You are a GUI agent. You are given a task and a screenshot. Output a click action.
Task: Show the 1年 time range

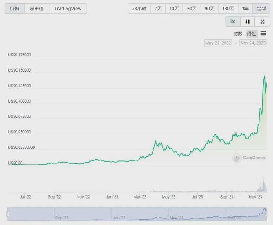[x=245, y=9]
